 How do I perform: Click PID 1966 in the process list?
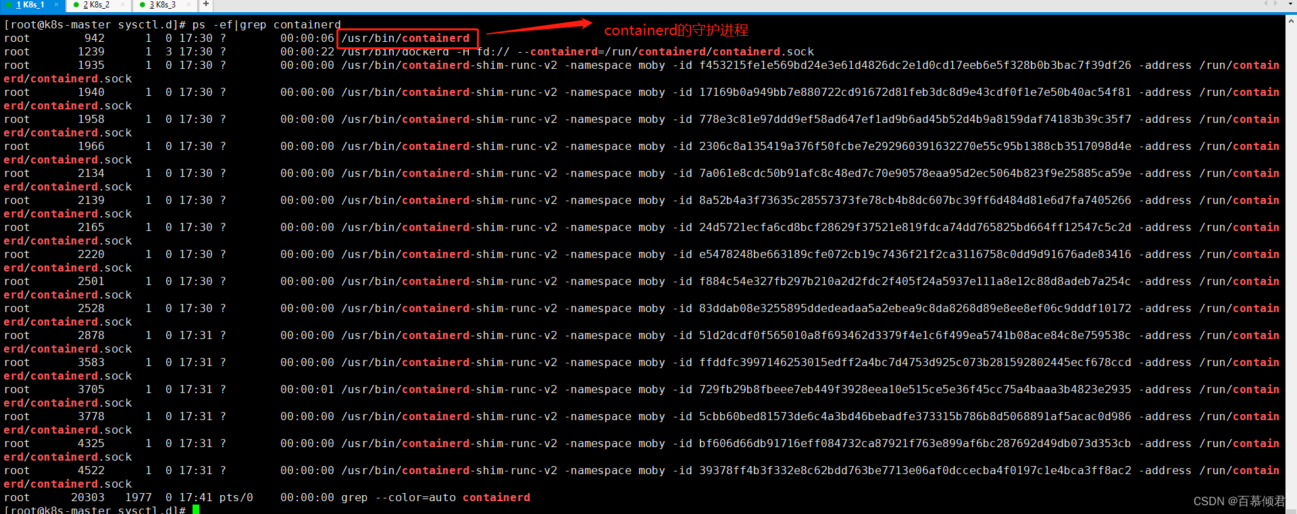[91, 147]
